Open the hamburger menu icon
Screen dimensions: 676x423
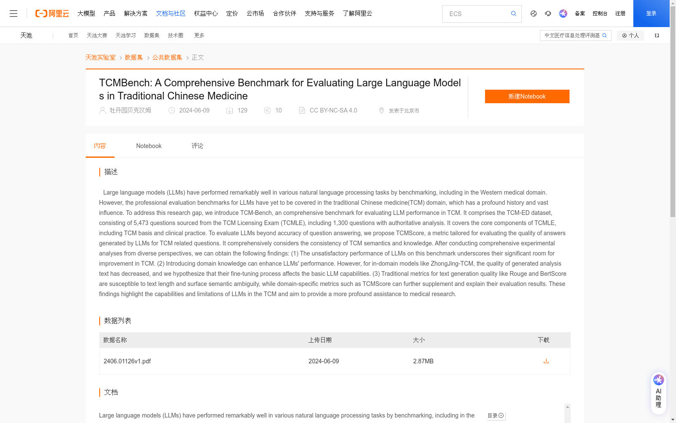[14, 14]
